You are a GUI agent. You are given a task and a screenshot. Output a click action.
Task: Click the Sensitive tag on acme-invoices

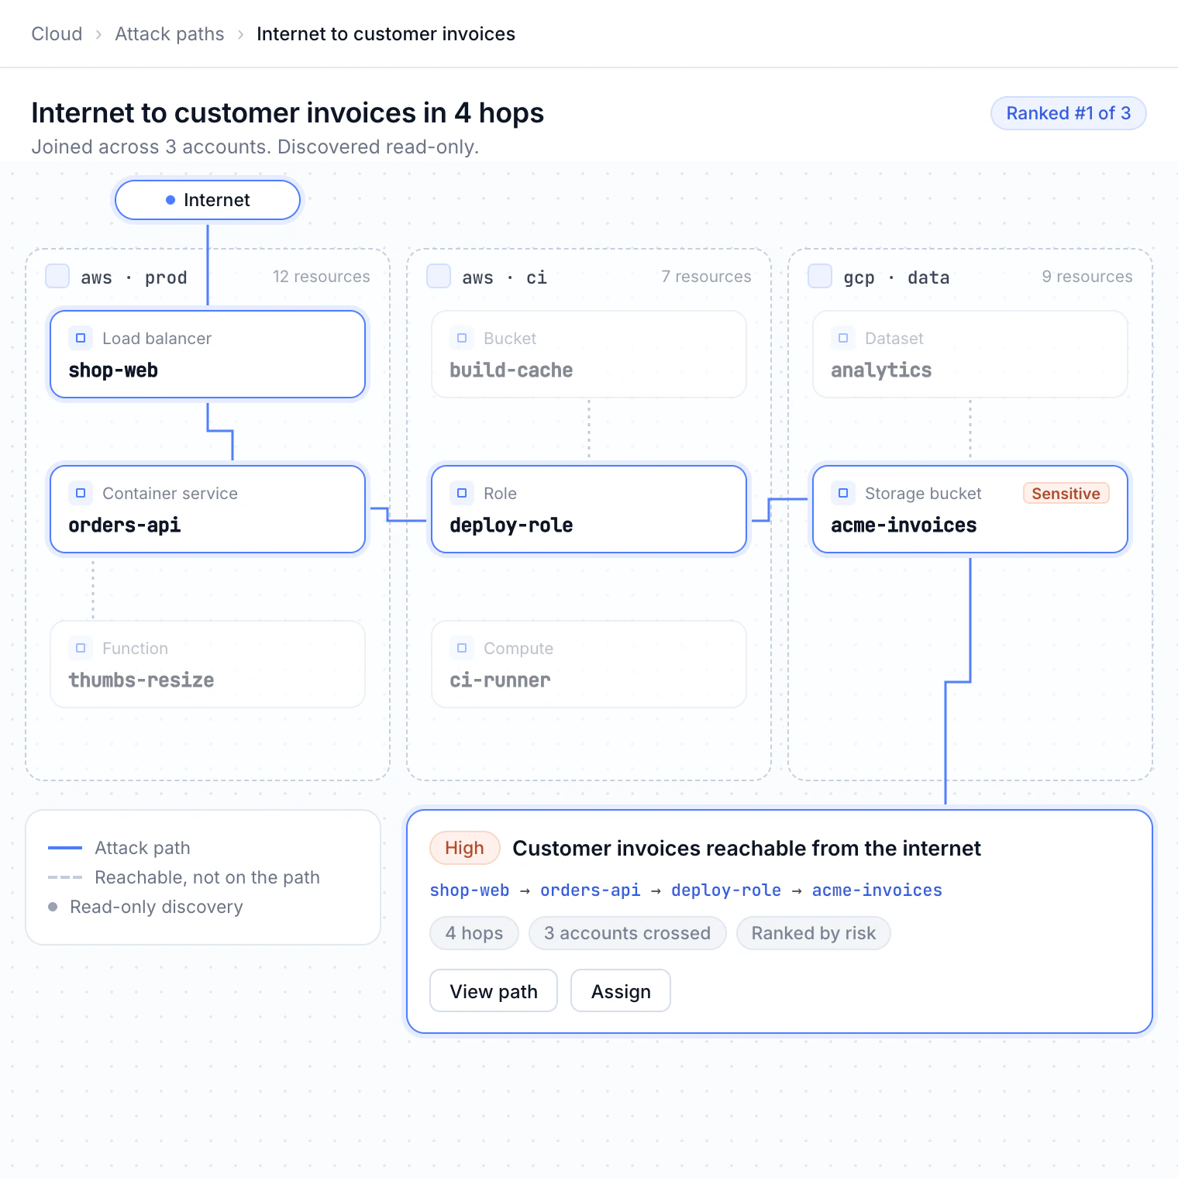1066,493
